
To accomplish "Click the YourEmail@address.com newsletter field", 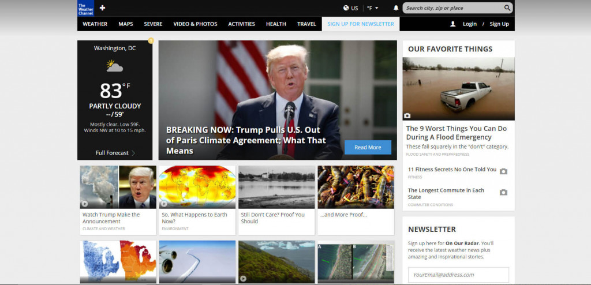I will pos(458,275).
